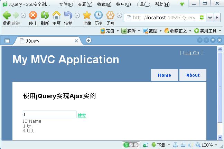Open Favorites with the star icon

coord(87,15)
